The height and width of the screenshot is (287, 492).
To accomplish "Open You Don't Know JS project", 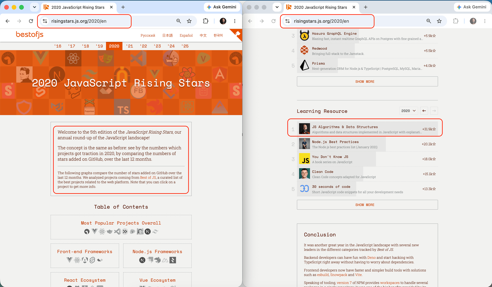I will pyautogui.click(x=367, y=159).
